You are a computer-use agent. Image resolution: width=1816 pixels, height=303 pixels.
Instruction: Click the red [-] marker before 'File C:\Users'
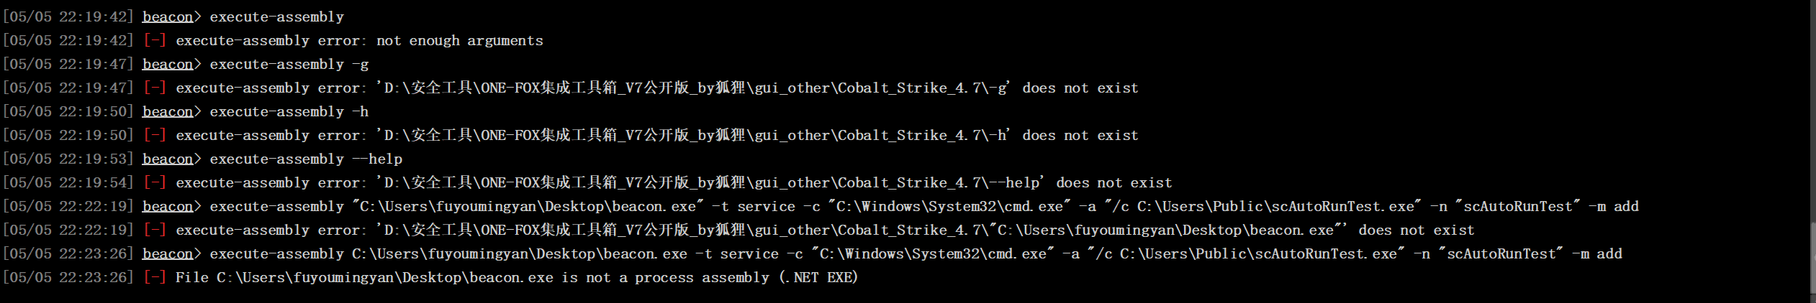[x=155, y=277]
